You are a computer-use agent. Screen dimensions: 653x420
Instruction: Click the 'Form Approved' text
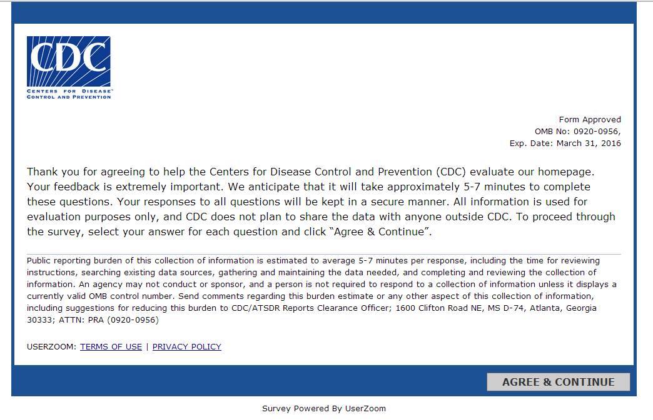[590, 120]
